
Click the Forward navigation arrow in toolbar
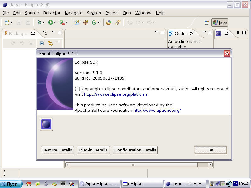pyautogui.click(x=150, y=22)
